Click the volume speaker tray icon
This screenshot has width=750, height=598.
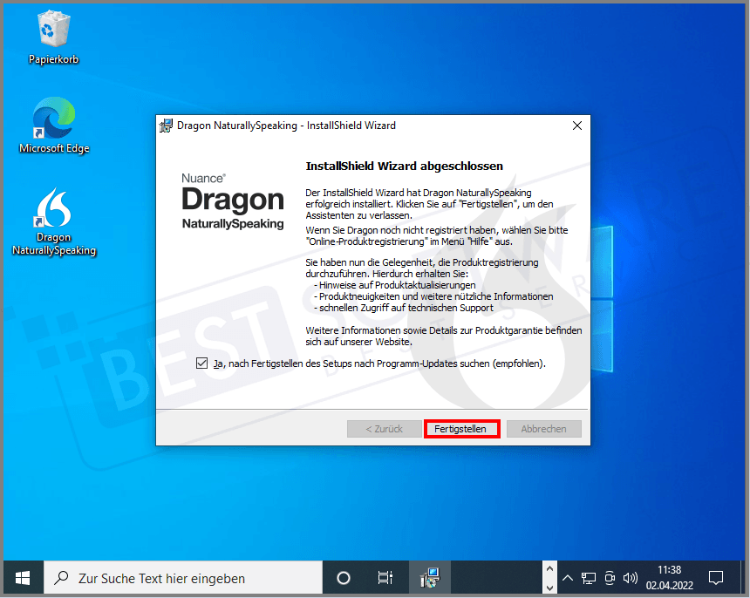coord(631,578)
